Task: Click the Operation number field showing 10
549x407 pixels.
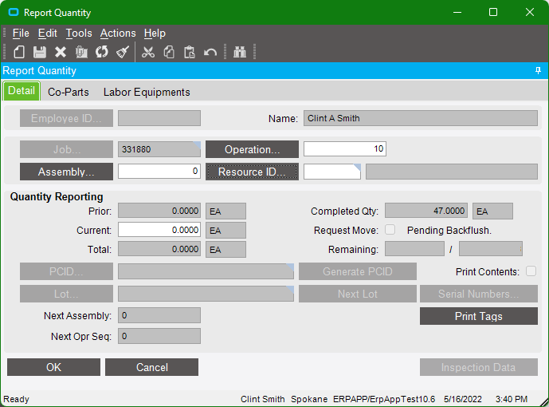Action: tap(345, 149)
